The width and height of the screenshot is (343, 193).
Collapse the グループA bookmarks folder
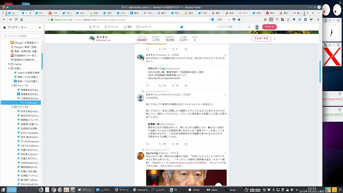[12, 86]
